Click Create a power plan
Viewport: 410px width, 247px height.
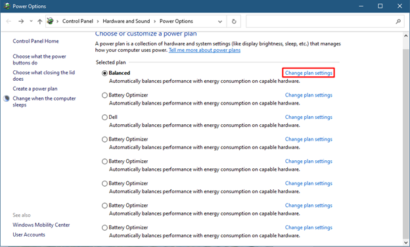[x=35, y=89]
